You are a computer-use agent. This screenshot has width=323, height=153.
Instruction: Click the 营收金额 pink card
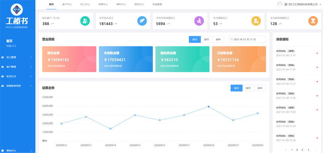click(x=69, y=59)
